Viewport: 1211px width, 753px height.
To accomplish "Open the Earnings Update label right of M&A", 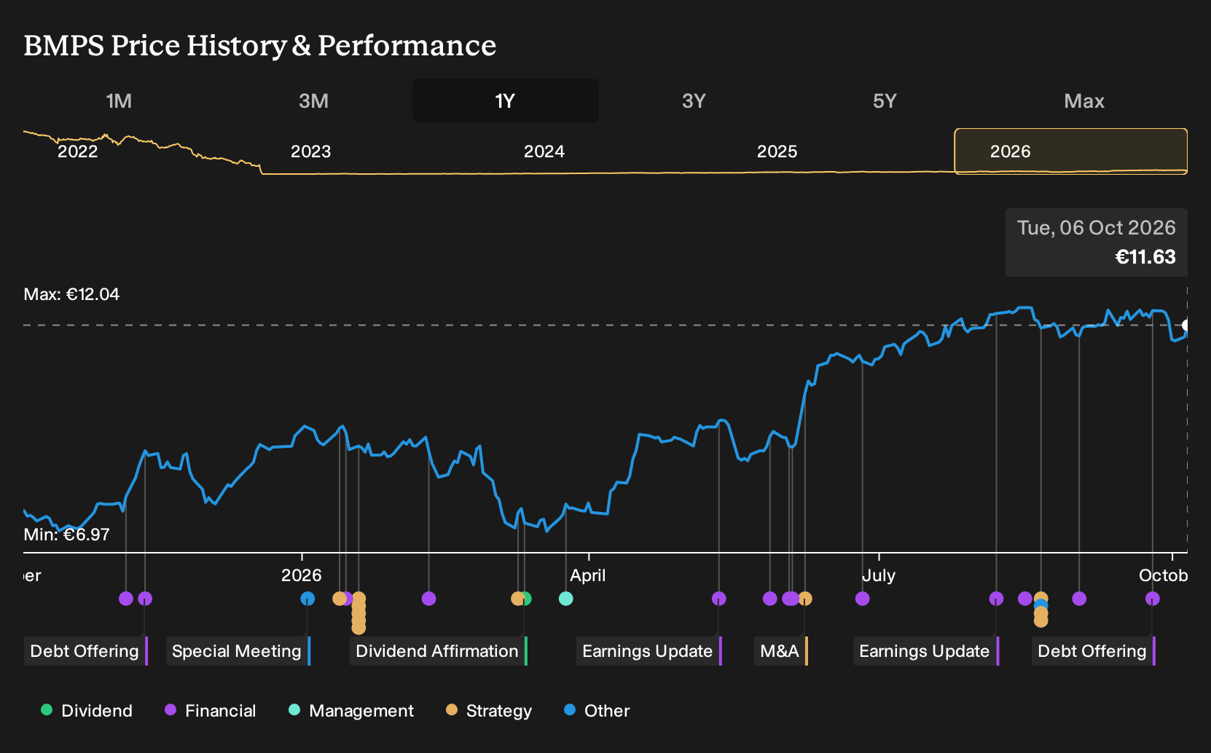I will (926, 651).
